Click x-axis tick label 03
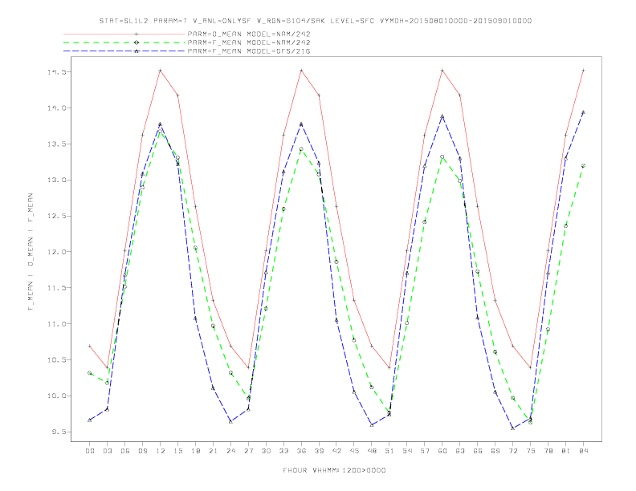The width and height of the screenshot is (636, 491). (x=107, y=451)
